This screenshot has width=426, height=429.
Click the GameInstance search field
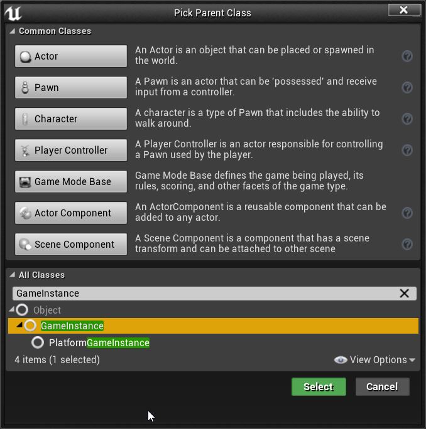pos(201,294)
